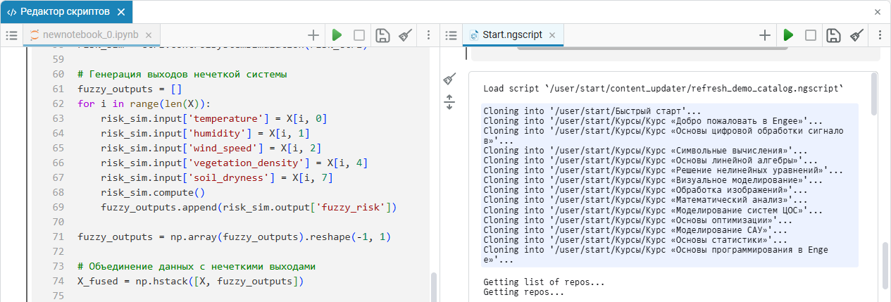Click the line 'X_fused = np.hstack'
891x302 pixels.
(191, 281)
